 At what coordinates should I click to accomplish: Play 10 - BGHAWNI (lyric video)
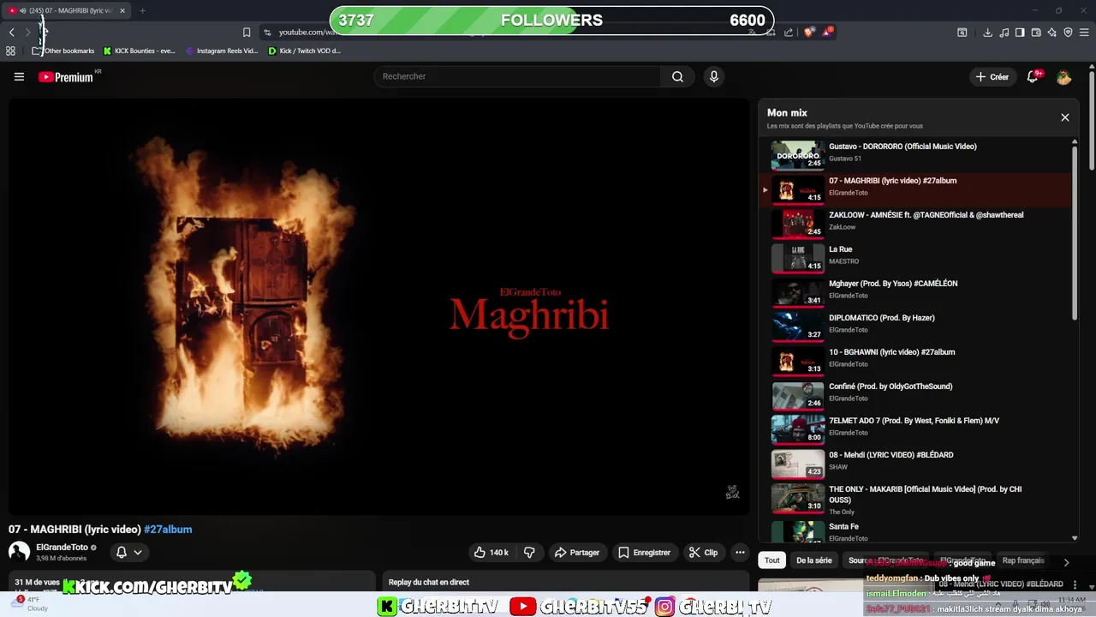point(915,362)
